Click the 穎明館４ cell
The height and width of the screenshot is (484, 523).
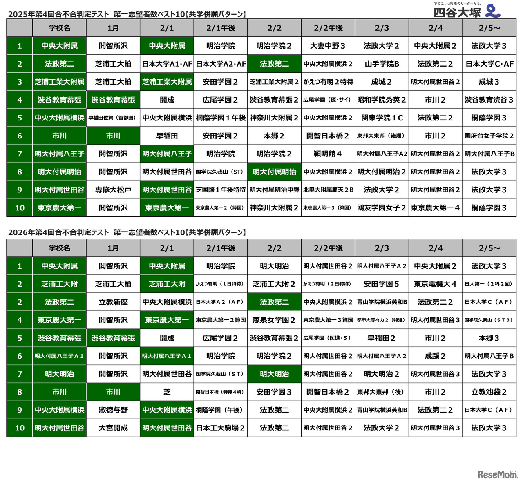328,154
